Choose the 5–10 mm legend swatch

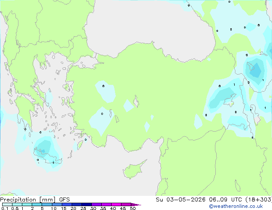[x=47, y=204]
